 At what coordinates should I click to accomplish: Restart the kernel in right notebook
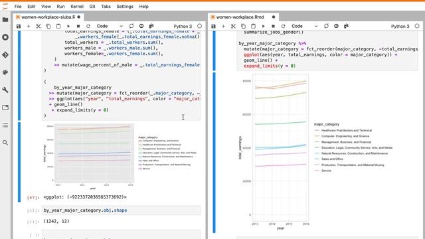(x=283, y=27)
